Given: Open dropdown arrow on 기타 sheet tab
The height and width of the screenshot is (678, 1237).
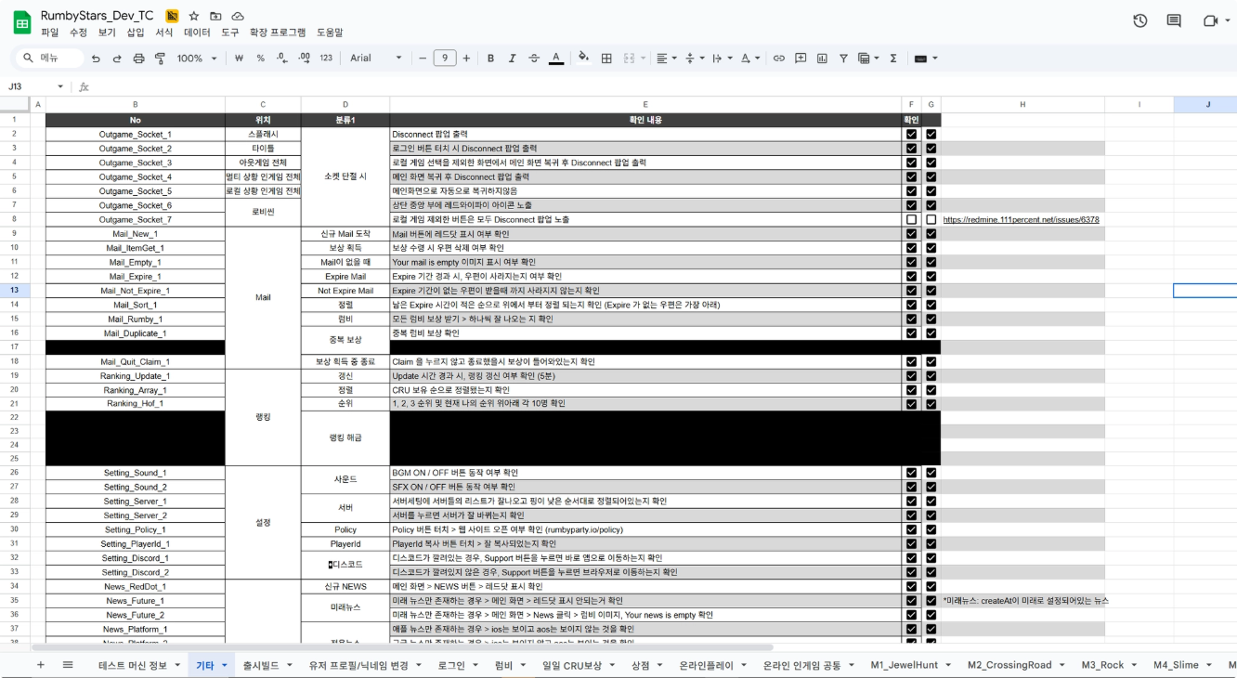Looking at the screenshot, I should coord(225,665).
